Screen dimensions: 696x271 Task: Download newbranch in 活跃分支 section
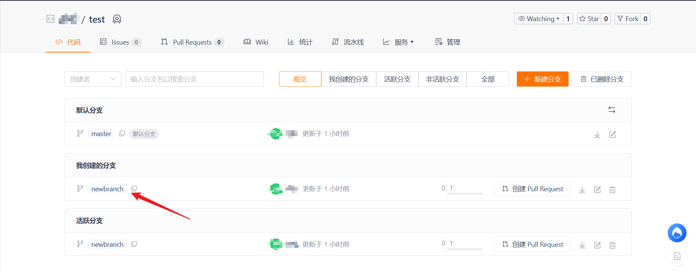point(582,245)
